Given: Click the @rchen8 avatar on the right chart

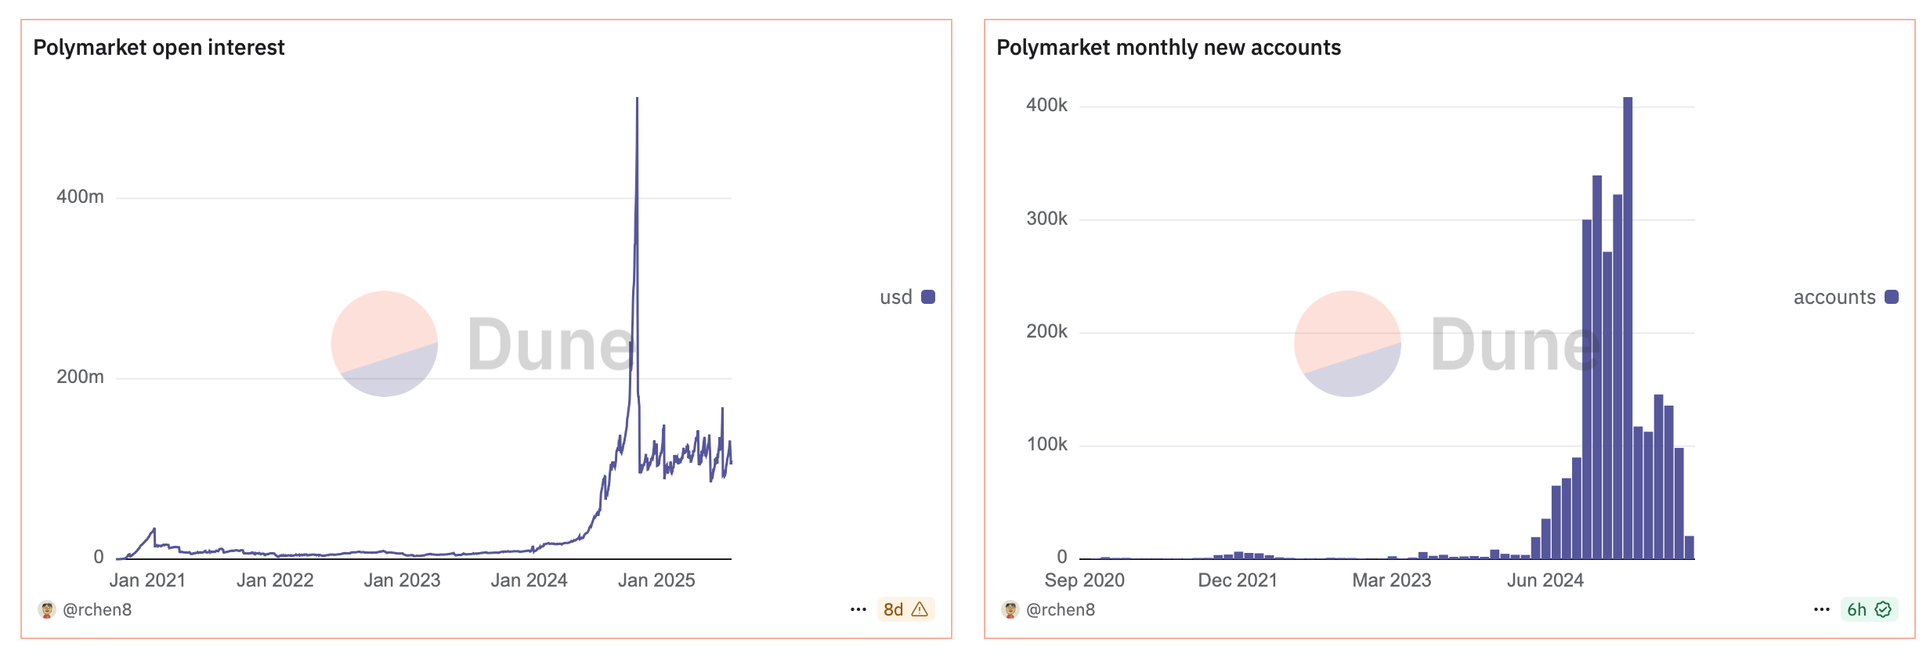Looking at the screenshot, I should [x=1010, y=609].
